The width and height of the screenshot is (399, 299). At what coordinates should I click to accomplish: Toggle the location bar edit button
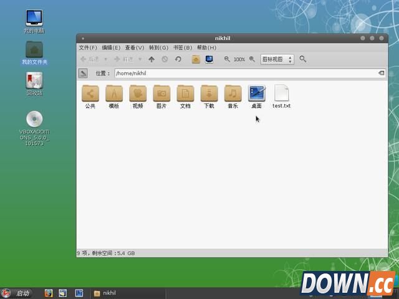(x=83, y=74)
